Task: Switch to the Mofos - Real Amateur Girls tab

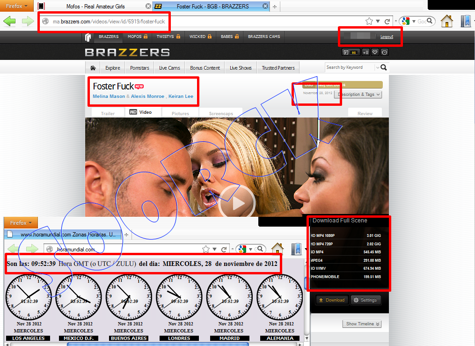Action: (95, 7)
